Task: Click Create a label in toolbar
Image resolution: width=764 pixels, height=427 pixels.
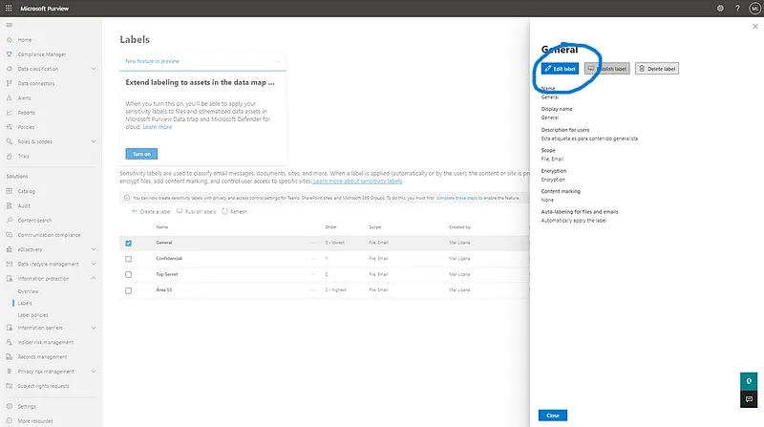Action: pyautogui.click(x=151, y=211)
